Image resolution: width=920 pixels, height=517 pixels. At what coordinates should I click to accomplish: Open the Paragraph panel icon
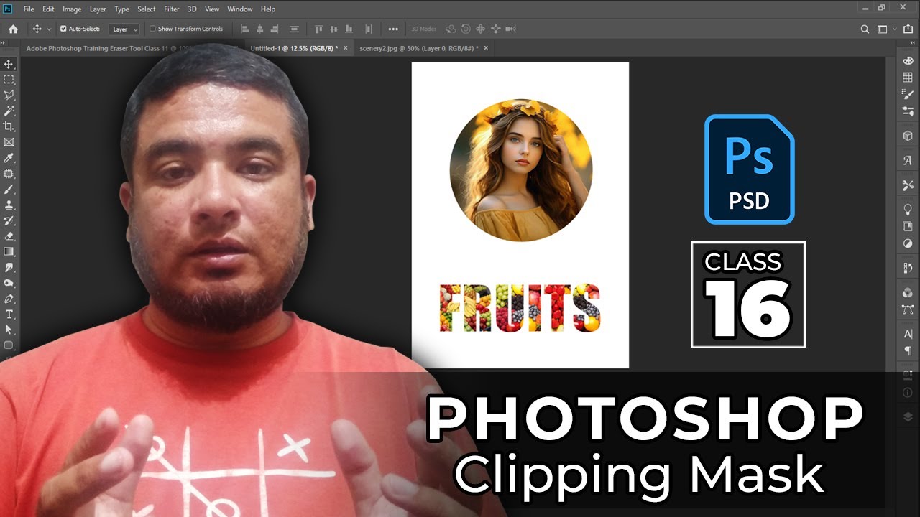click(x=908, y=351)
